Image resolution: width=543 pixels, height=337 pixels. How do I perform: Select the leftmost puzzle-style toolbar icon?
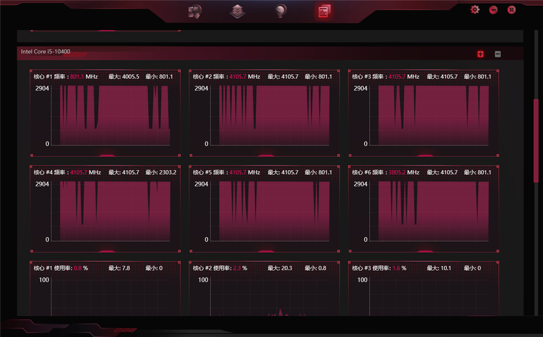click(195, 11)
